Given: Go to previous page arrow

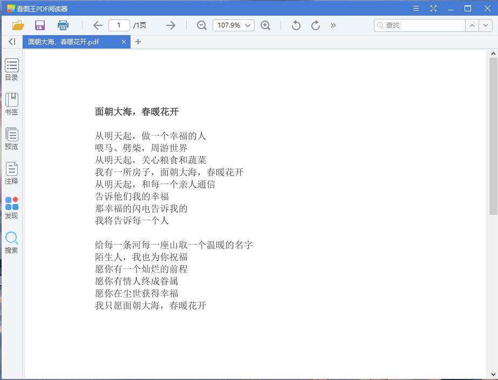Looking at the screenshot, I should tap(98, 25).
